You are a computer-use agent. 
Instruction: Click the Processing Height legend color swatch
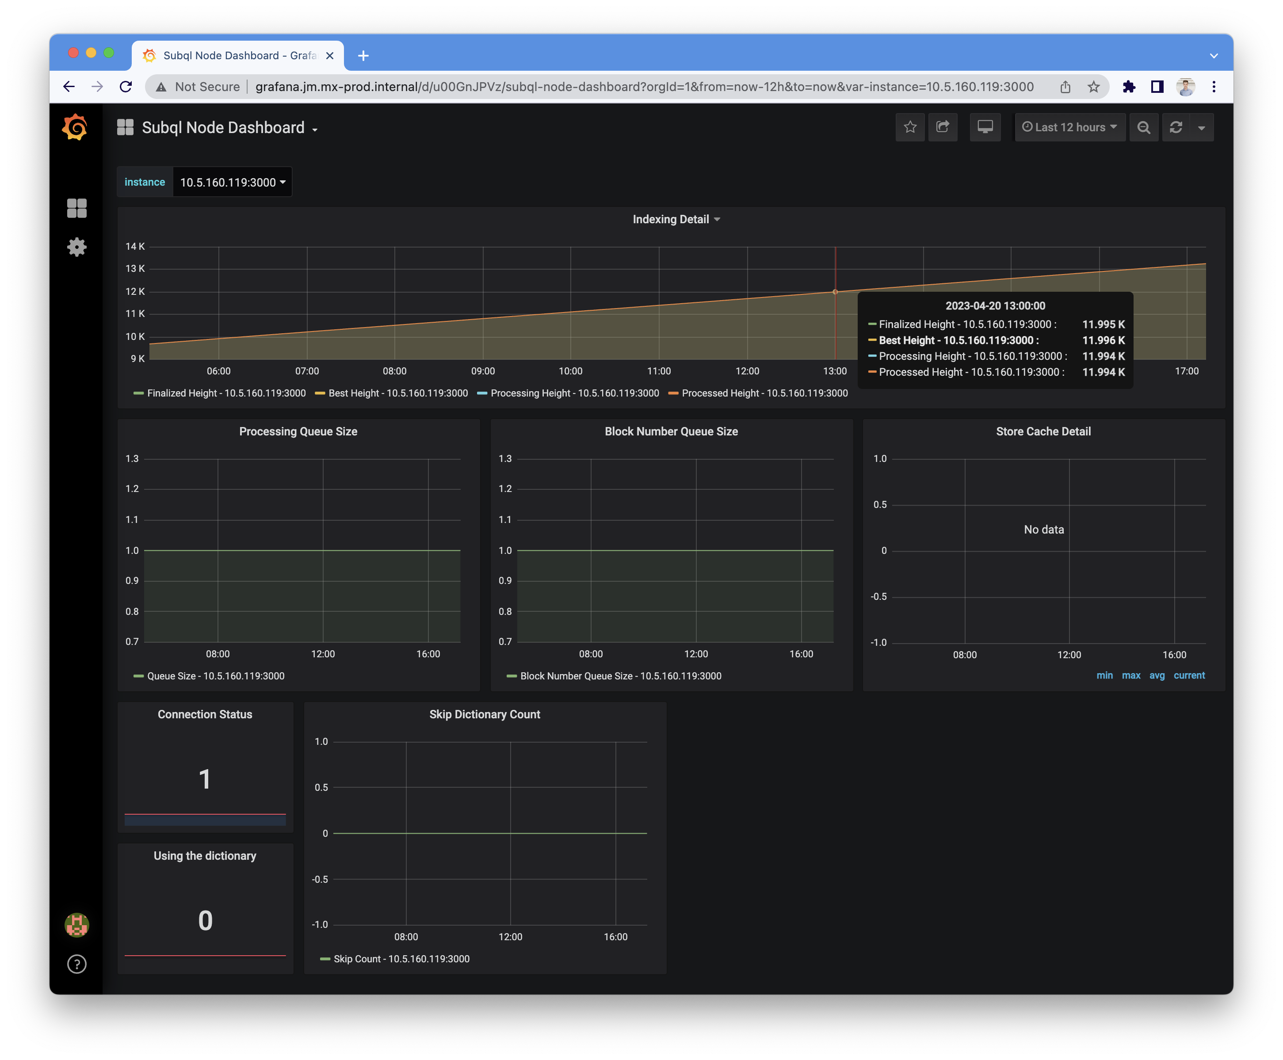click(482, 393)
